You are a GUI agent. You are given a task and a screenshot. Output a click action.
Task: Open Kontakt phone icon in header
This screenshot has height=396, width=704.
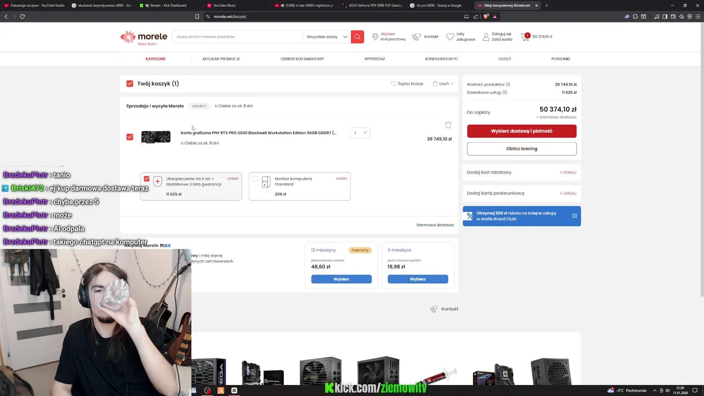(x=416, y=37)
